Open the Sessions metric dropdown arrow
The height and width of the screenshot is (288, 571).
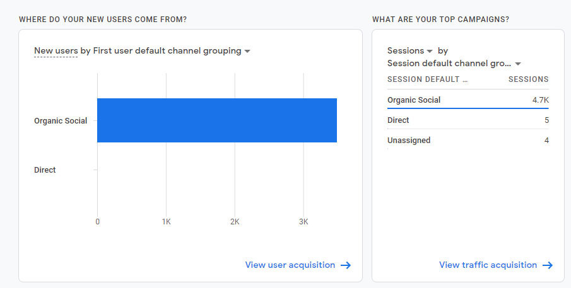coord(430,51)
